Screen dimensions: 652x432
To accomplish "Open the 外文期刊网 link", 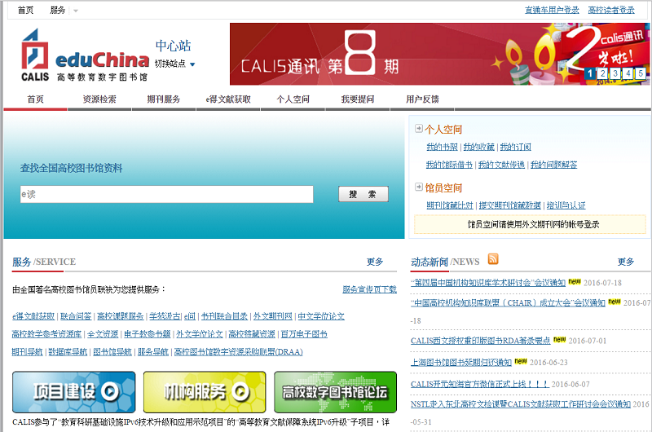I will [x=273, y=316].
